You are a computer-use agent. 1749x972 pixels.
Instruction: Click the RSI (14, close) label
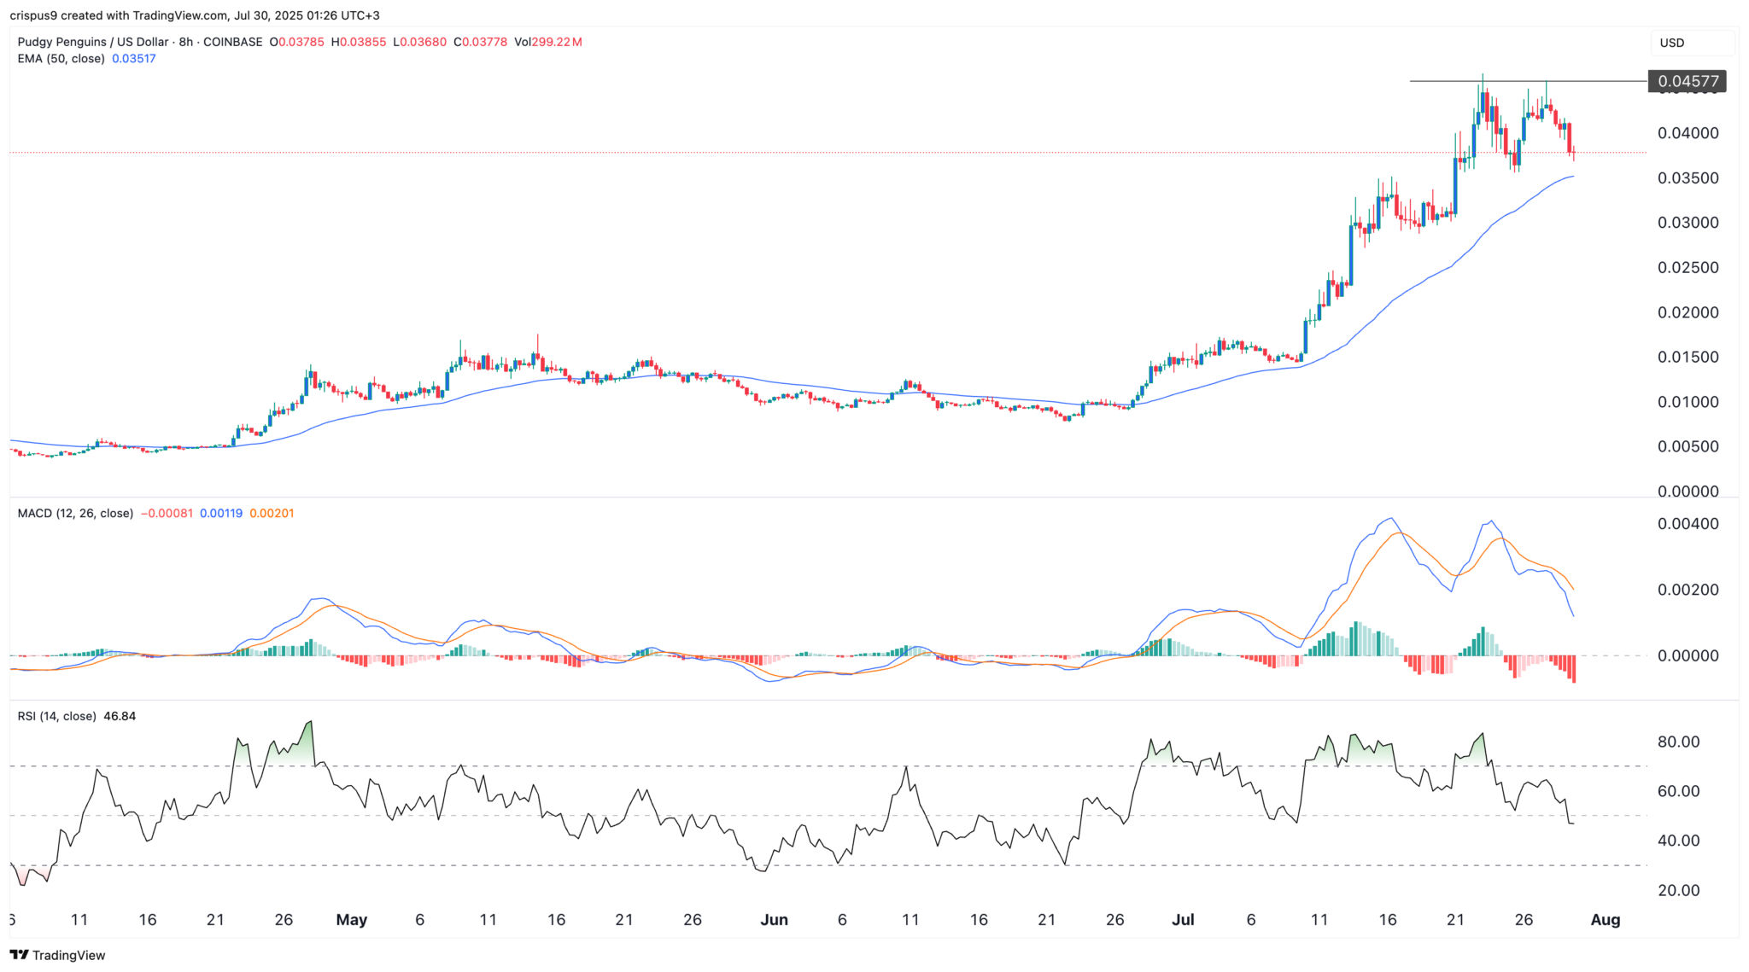pos(56,716)
